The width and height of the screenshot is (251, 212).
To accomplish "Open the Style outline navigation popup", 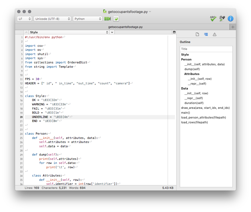I will (69, 32).
